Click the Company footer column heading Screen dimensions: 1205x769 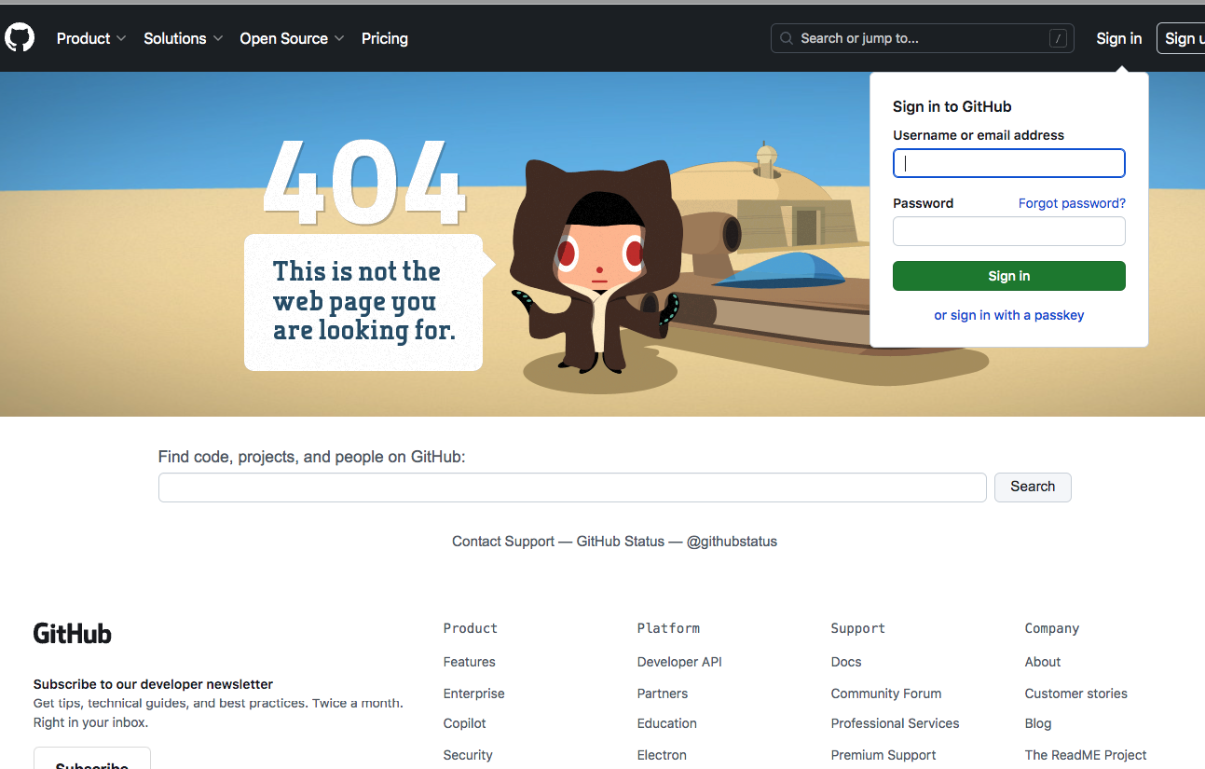pyautogui.click(x=1052, y=628)
